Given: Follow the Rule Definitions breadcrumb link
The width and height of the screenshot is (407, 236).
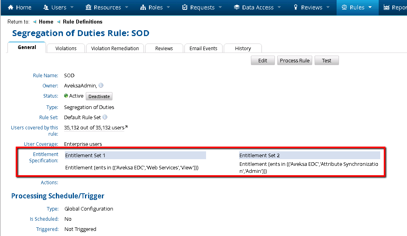Looking at the screenshot, I should pos(83,22).
